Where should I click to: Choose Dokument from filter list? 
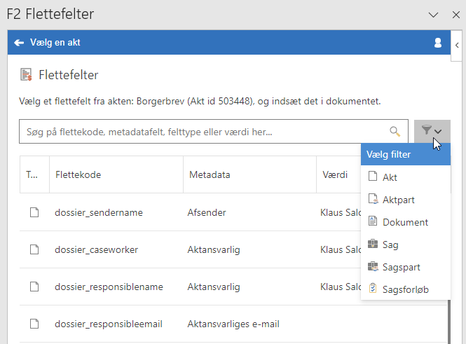click(404, 223)
